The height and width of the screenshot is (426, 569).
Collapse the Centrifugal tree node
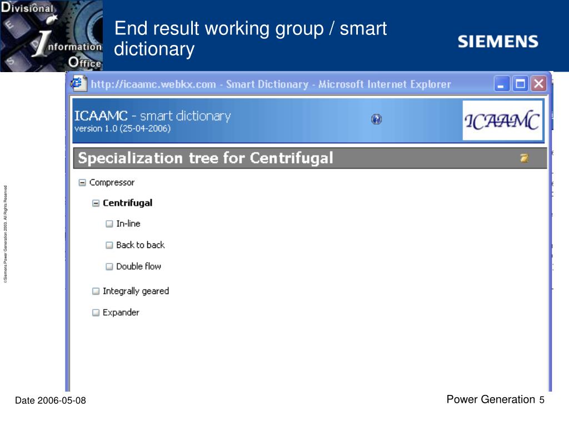[96, 203]
